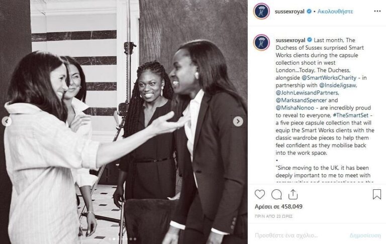Image resolution: width=386 pixels, height=244 pixels.
Task: Click sussexroyal avatar beside the caption
Action: pos(261,42)
